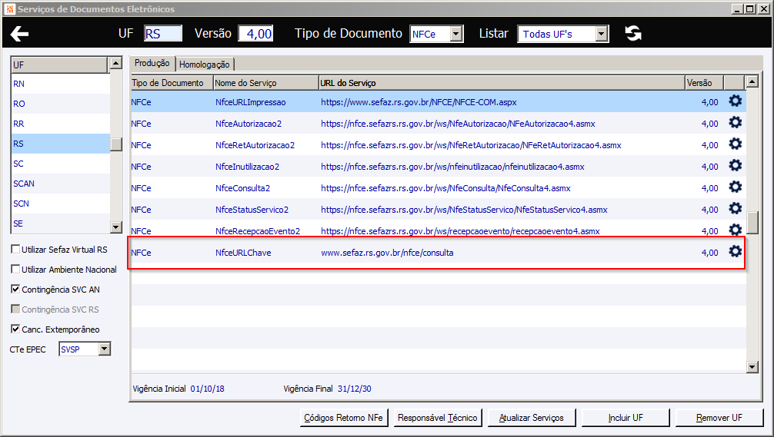Open settings gear for NfceStatusServico2 row
This screenshot has height=437, width=774.
click(735, 208)
